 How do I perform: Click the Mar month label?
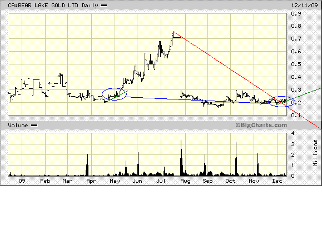(x=67, y=181)
